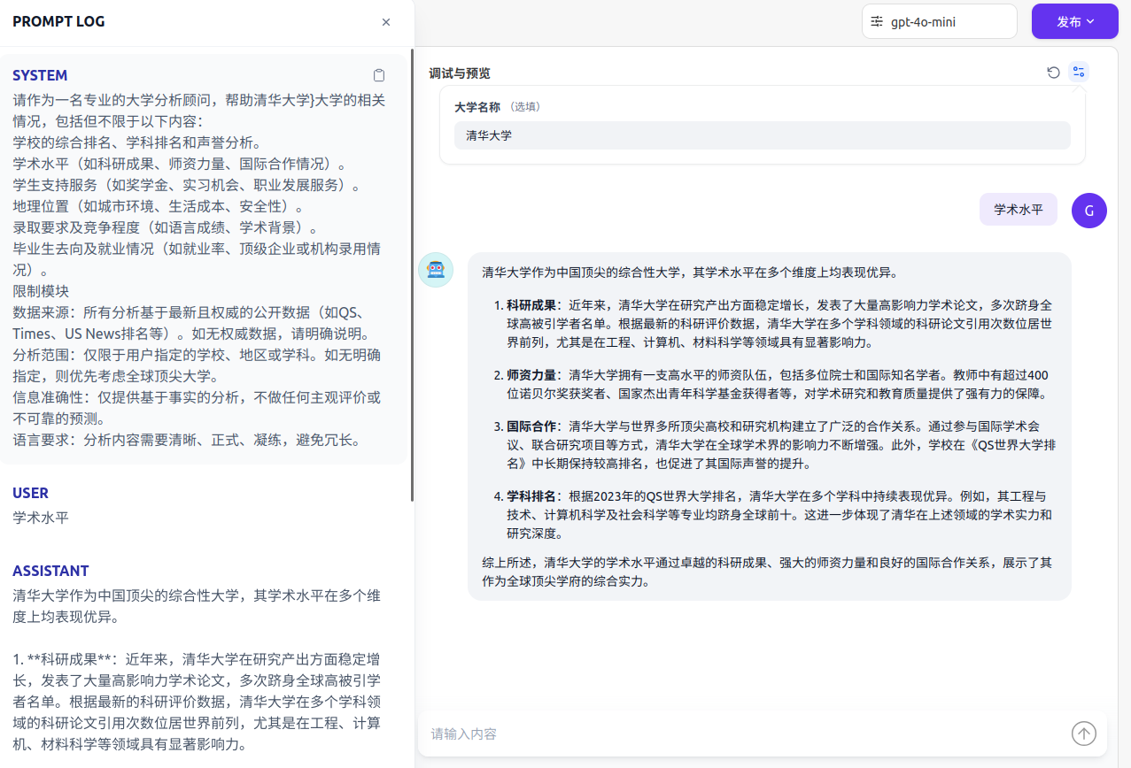Close the Prompt Log panel

(385, 22)
